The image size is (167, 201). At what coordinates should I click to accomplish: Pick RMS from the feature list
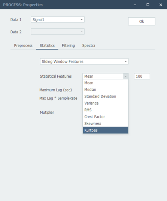pyautogui.click(x=106, y=110)
